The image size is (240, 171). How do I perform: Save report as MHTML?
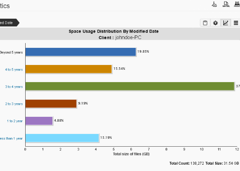(x=226, y=4)
